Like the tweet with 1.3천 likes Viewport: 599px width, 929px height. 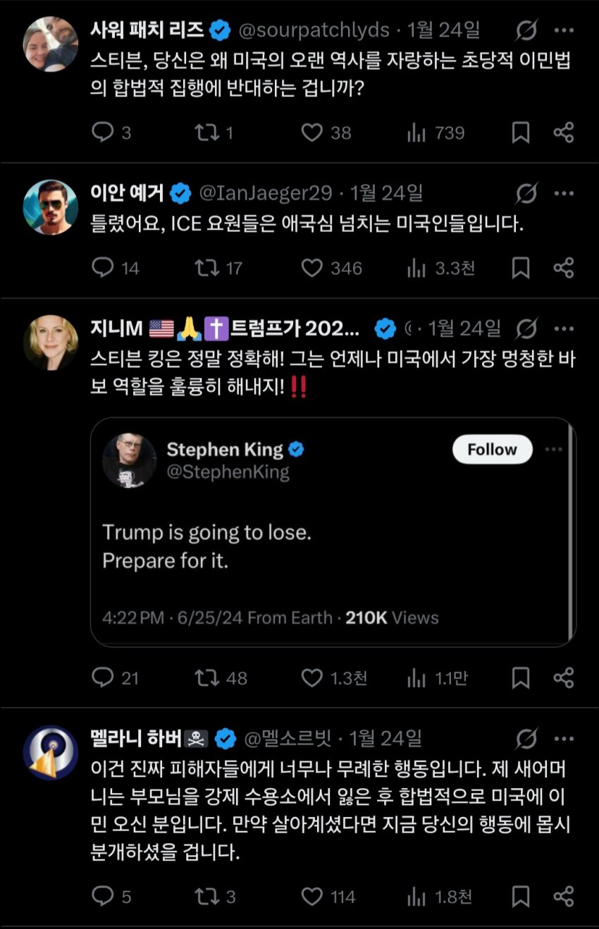pos(311,678)
